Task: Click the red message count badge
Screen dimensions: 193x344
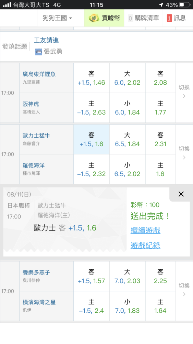Action: (x=169, y=18)
